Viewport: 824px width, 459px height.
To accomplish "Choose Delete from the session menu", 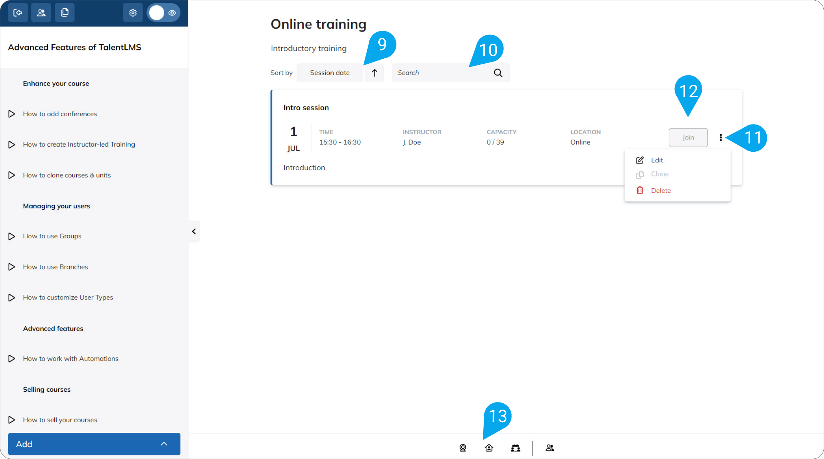I will coord(660,190).
